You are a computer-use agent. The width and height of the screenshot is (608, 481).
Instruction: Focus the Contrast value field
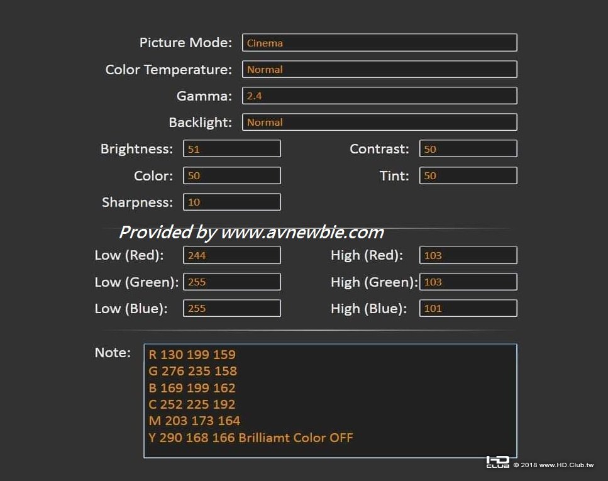(468, 149)
